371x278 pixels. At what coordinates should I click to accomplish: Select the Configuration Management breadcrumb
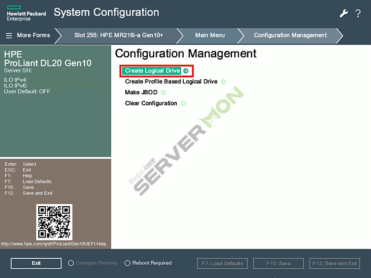click(290, 35)
